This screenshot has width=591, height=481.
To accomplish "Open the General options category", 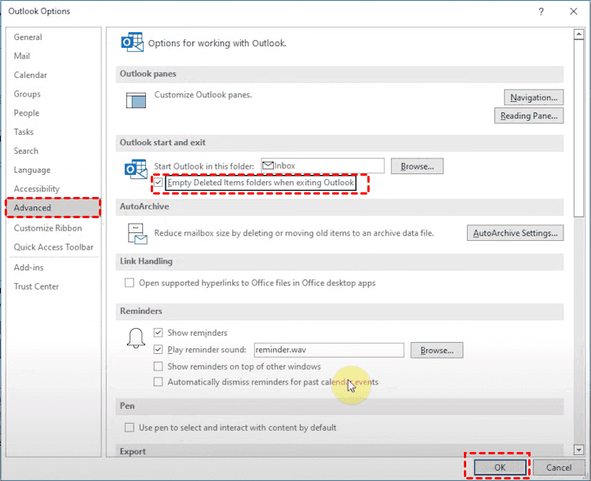I will pyautogui.click(x=53, y=37).
